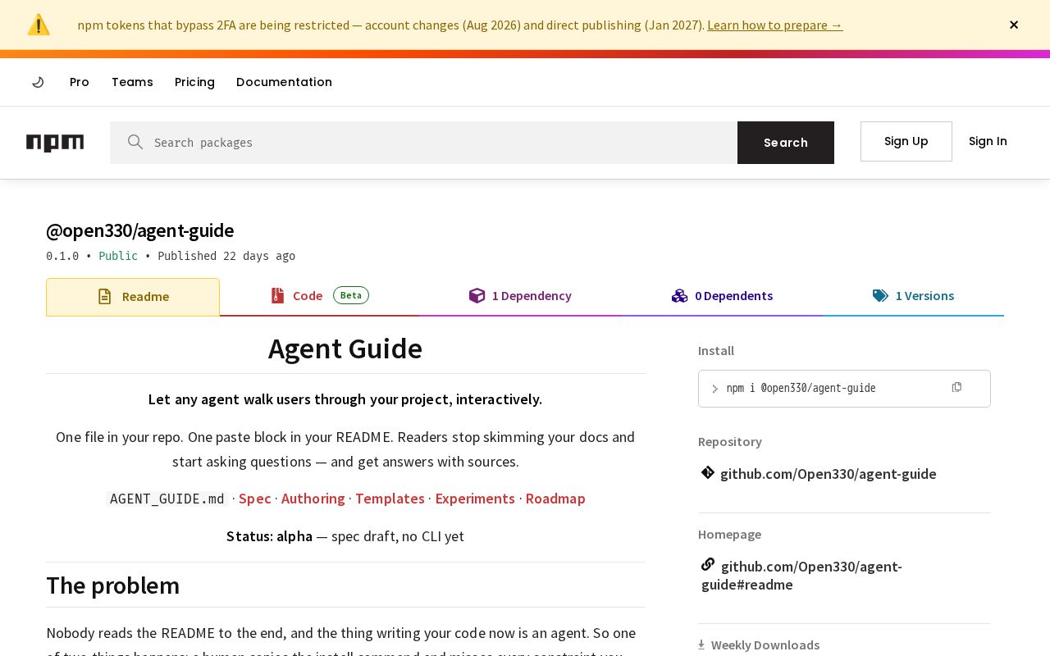Open the Experiments link

click(x=475, y=499)
